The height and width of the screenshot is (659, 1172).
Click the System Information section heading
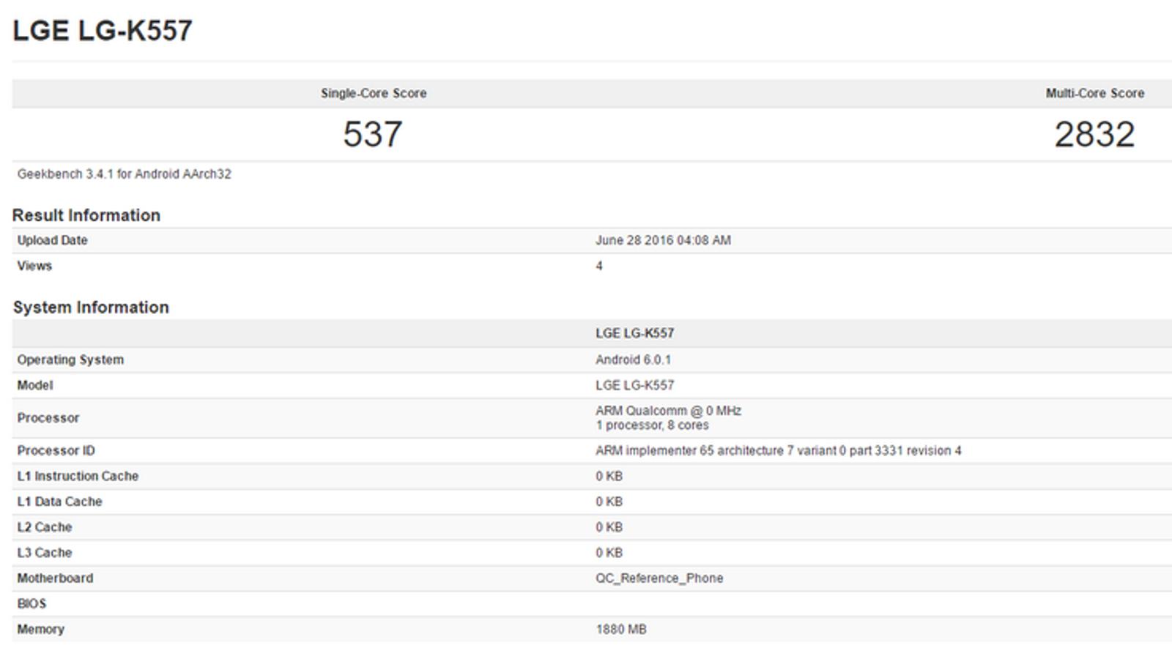click(x=91, y=308)
